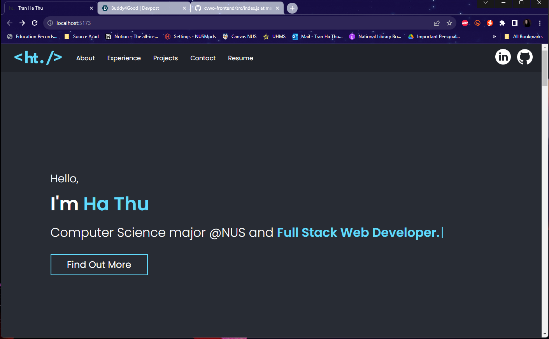View site information for localhost

pos(50,23)
